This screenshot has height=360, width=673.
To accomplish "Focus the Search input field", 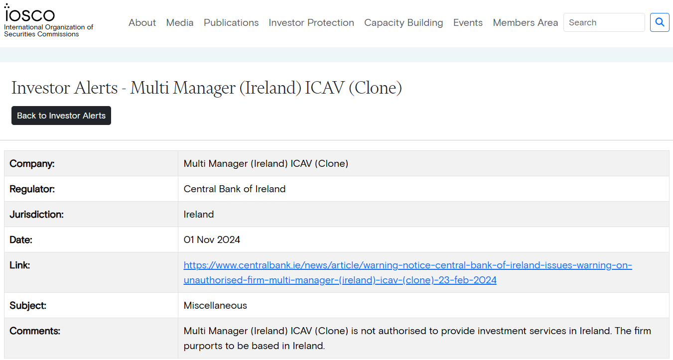I will [604, 23].
